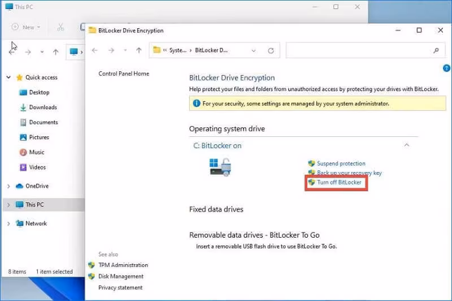This screenshot has width=452, height=301.
Task: Open TPM Administration link
Action: point(123,265)
